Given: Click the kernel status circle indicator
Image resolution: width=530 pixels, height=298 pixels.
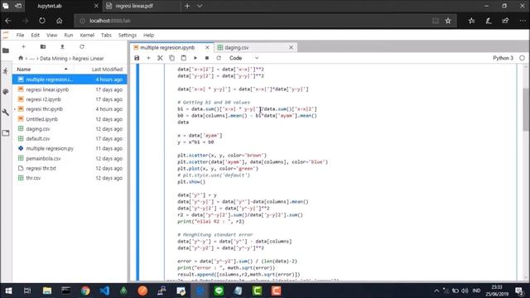Looking at the screenshot, I should [522, 58].
